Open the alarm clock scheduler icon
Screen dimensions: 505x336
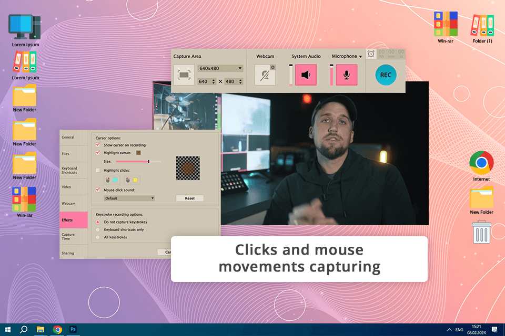pyautogui.click(x=371, y=54)
